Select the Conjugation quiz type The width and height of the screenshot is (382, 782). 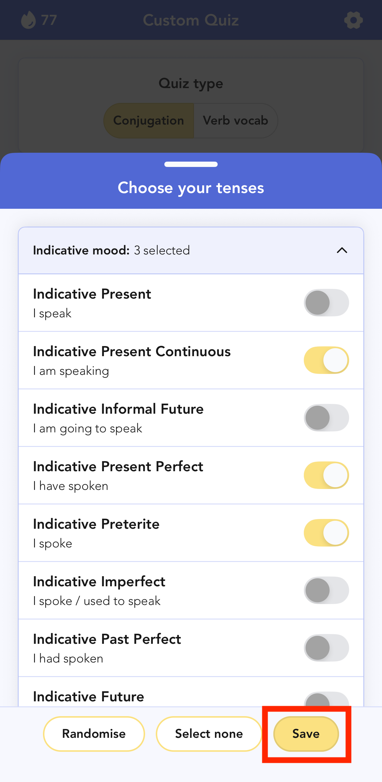tap(149, 120)
